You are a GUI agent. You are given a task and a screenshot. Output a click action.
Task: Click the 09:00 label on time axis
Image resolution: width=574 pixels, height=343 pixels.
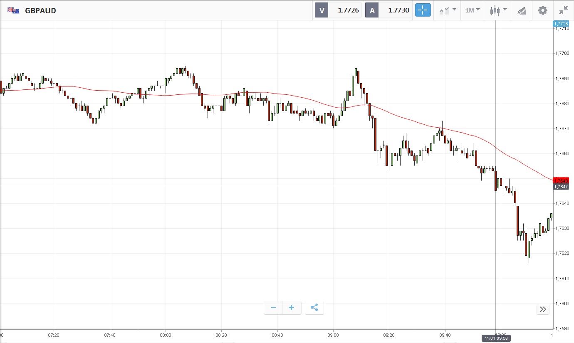333,335
